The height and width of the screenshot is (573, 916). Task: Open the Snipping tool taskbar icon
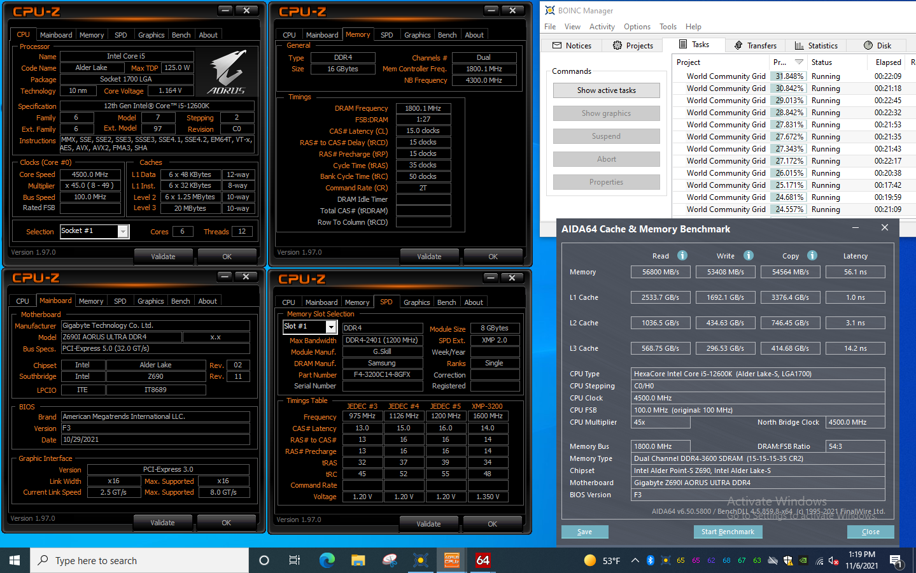pos(390,560)
